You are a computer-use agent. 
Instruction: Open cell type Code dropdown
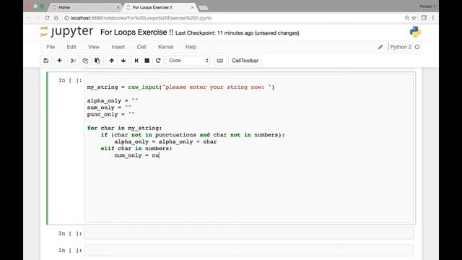[188, 61]
